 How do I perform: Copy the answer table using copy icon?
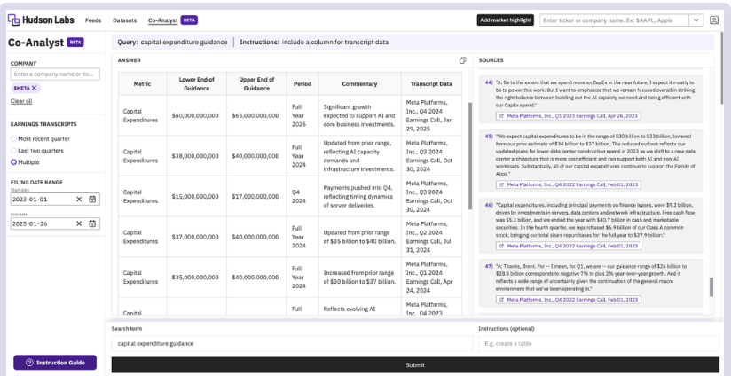(462, 60)
